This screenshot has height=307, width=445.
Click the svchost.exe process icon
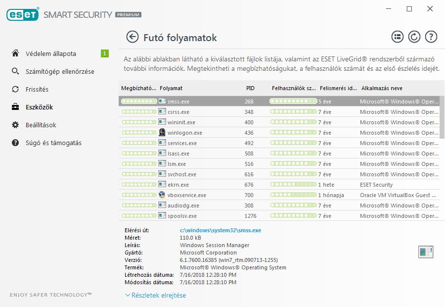tap(162, 174)
